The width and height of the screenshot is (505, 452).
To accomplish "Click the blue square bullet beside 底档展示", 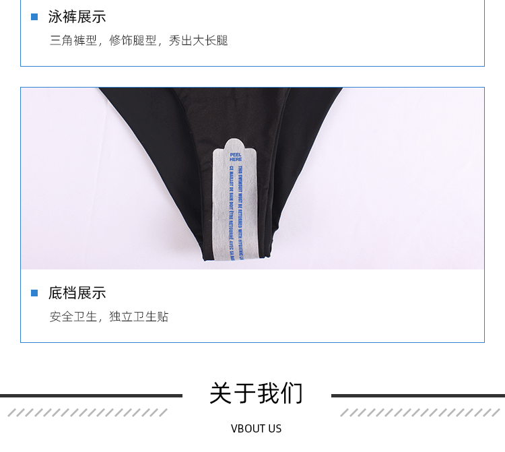I will click(x=34, y=293).
